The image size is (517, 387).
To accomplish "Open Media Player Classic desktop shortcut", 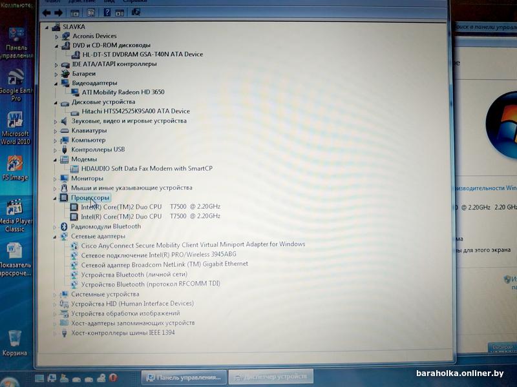I will [x=15, y=215].
